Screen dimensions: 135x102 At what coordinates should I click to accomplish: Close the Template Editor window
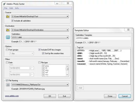(x=128, y=30)
